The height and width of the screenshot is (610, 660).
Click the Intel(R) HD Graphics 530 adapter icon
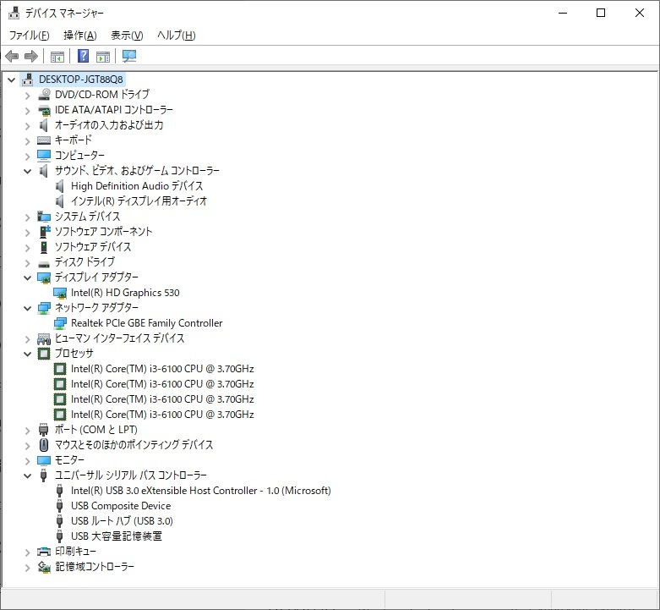(x=60, y=293)
